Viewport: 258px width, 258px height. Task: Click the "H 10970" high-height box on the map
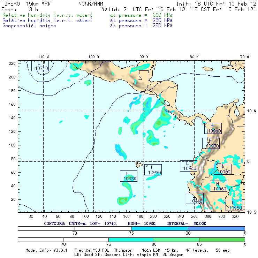pos(211,143)
